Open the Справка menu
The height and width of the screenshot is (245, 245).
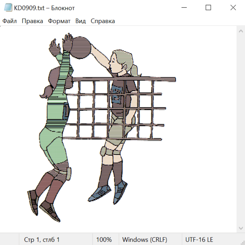pyautogui.click(x=103, y=21)
